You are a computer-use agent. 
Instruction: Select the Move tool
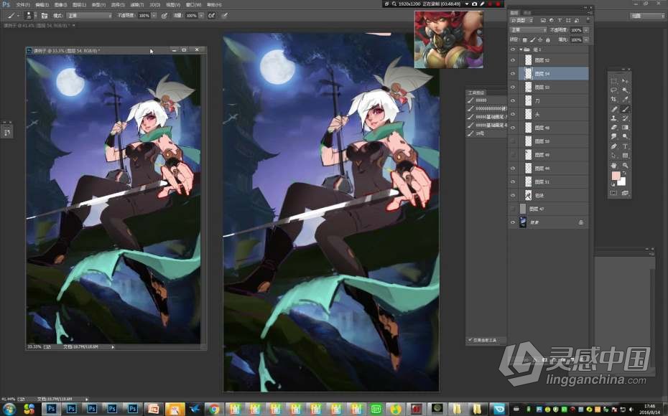[625, 81]
